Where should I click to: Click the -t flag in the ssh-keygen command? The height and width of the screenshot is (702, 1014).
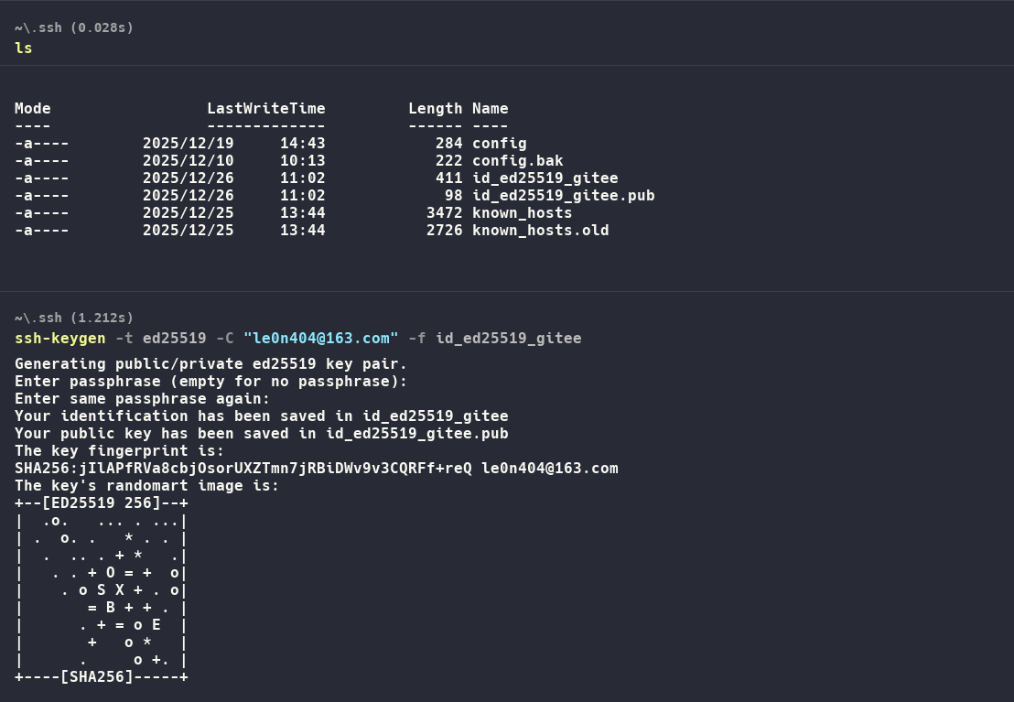124,339
